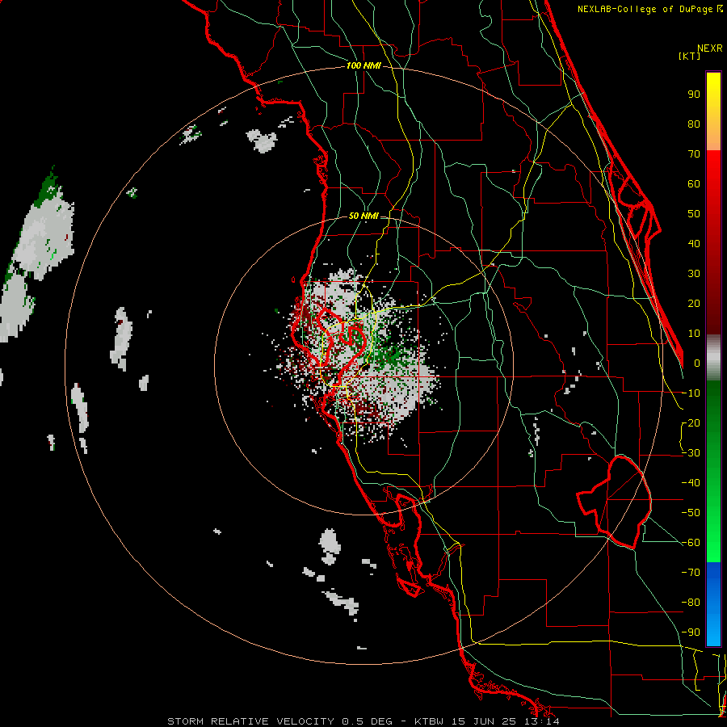Click the -70 value on the velocity scale
This screenshot has height=727, width=727.
(691, 573)
